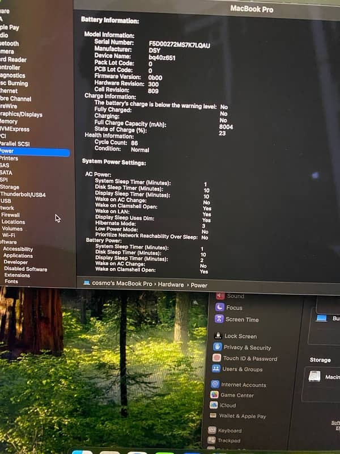Click the Lock Screen icon
Viewport: 340px width, 454px height.
[x=218, y=336]
